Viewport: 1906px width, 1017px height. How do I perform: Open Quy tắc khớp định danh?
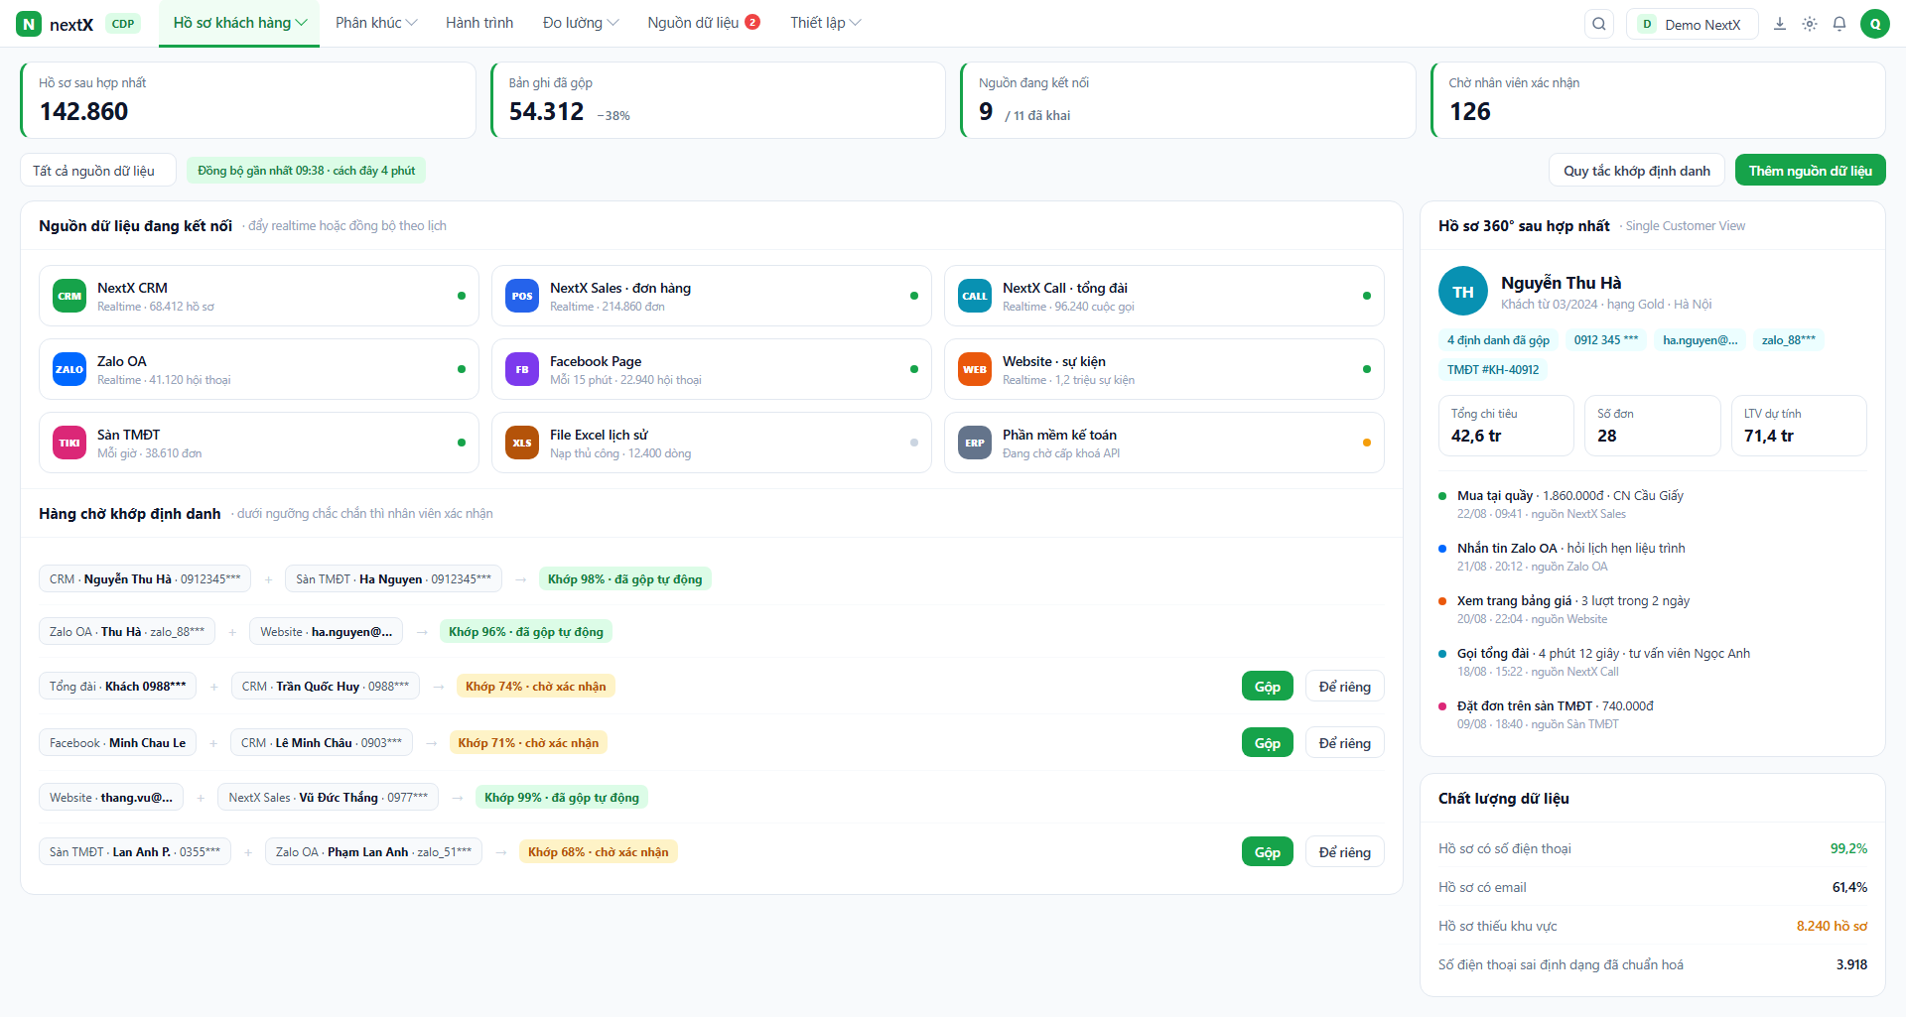pos(1637,171)
